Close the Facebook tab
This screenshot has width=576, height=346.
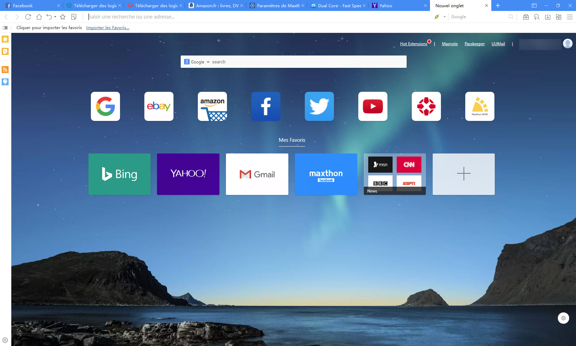coord(59,5)
